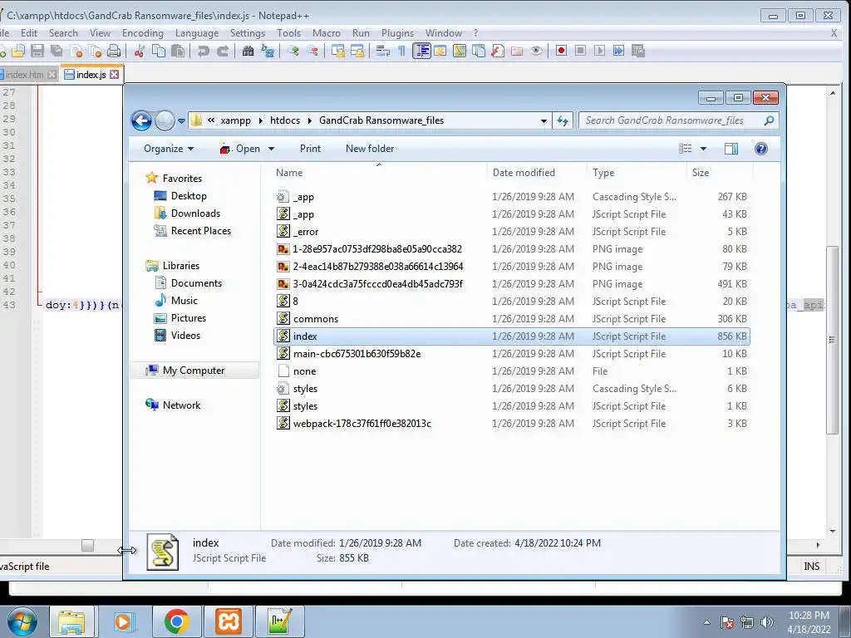The height and width of the screenshot is (638, 851).
Task: Toggle file monitoring eye icon
Action: click(x=536, y=51)
